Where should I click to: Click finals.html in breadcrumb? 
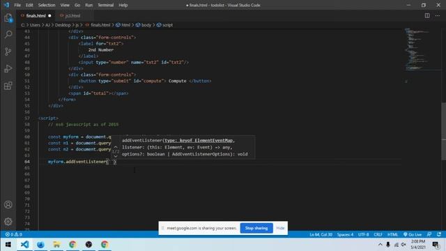click(100, 25)
